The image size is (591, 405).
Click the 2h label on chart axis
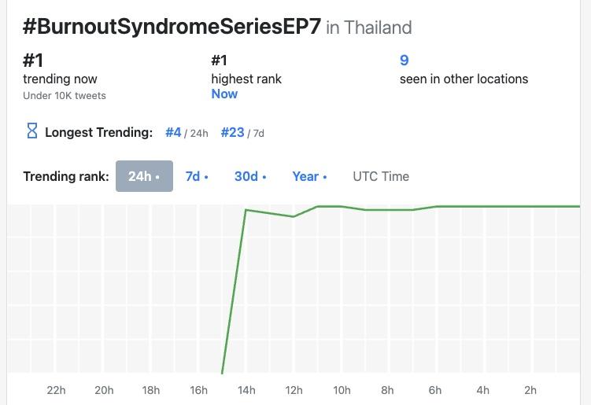[x=530, y=389]
